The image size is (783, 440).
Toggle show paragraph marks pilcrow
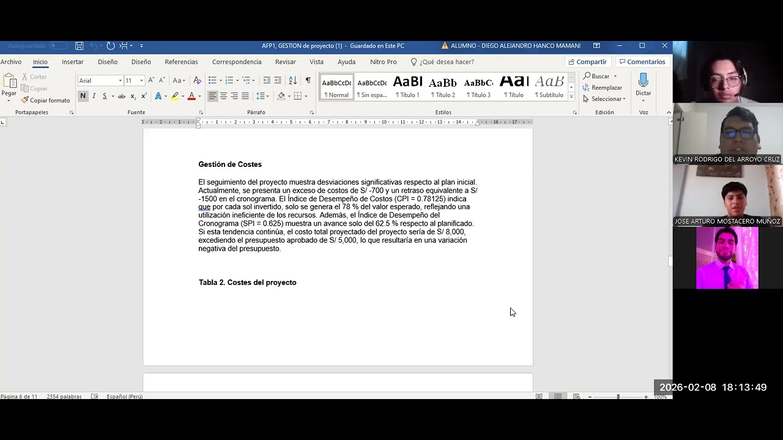[308, 80]
